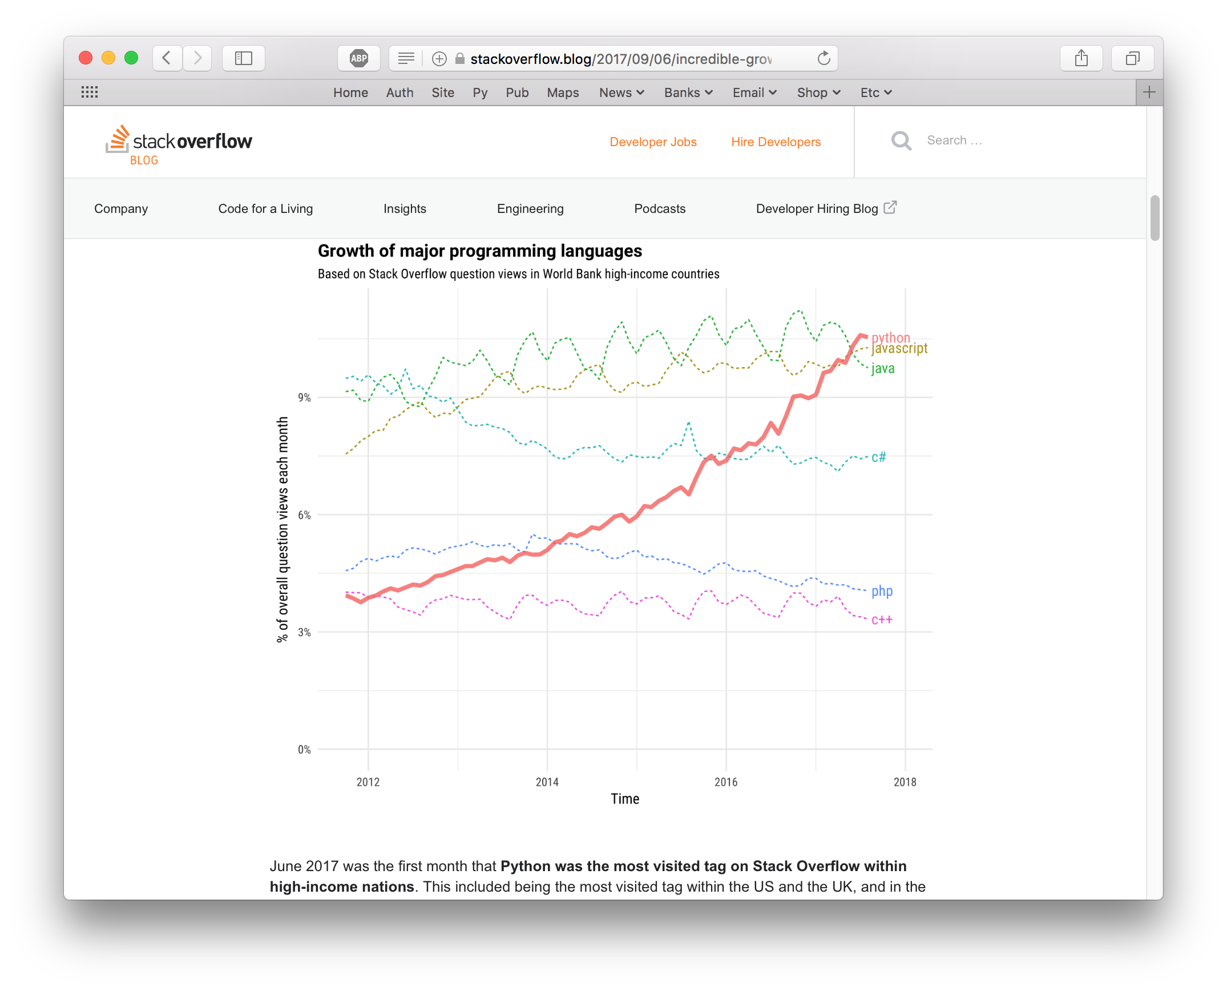
Task: Click the AdBlock Plus ABP icon
Action: (358, 58)
